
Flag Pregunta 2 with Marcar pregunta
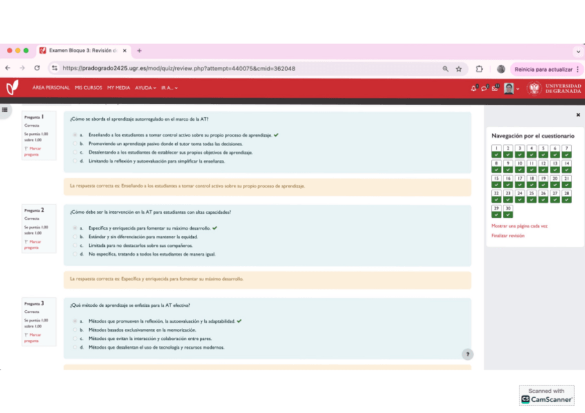point(33,244)
